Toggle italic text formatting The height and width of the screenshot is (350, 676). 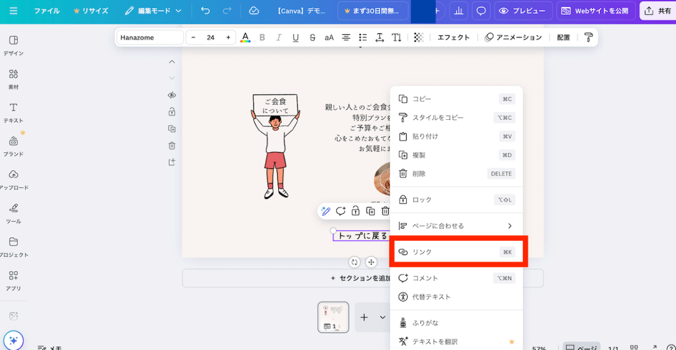pos(278,38)
